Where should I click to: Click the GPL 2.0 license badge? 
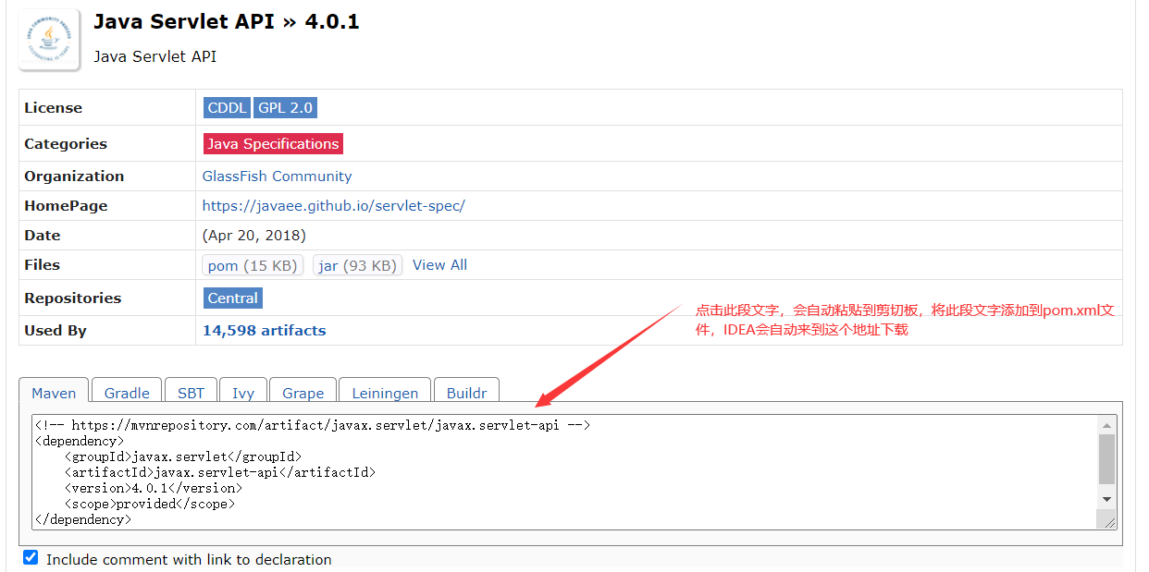click(x=285, y=107)
